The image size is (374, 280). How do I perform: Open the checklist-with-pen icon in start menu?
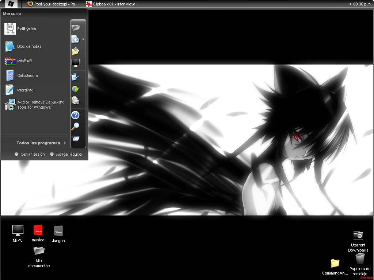pos(75,77)
